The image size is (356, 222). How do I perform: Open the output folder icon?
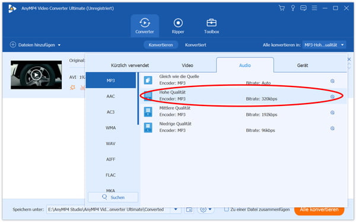tap(189, 210)
